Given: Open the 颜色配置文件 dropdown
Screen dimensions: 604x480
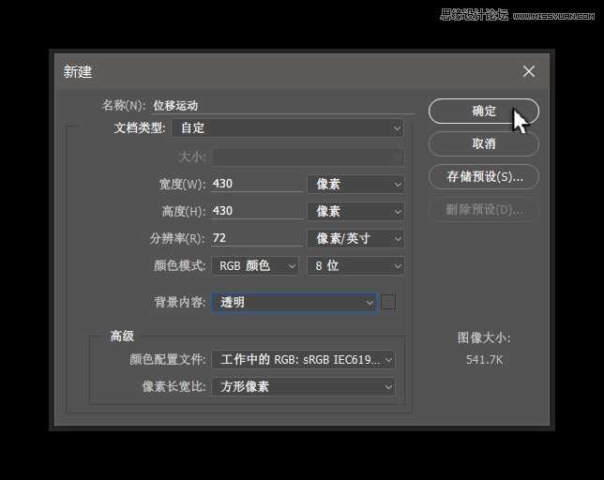Looking at the screenshot, I should [x=303, y=359].
